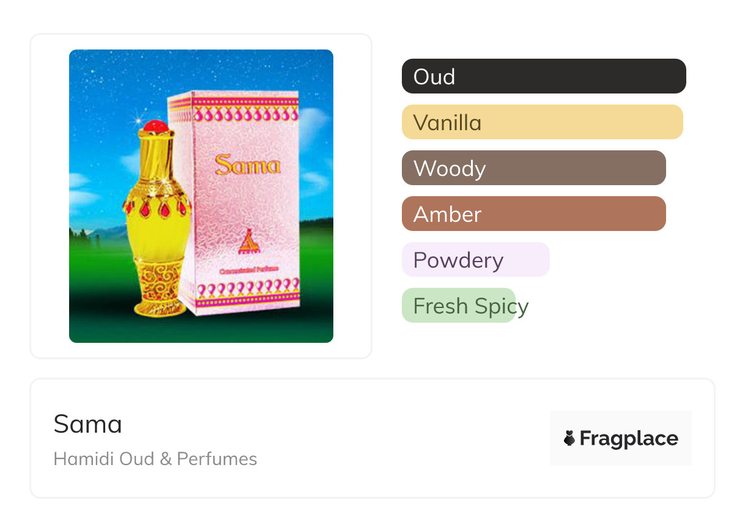
Task: Open the Hamidi Oud & Perfumes brand link
Action: pyautogui.click(x=155, y=459)
